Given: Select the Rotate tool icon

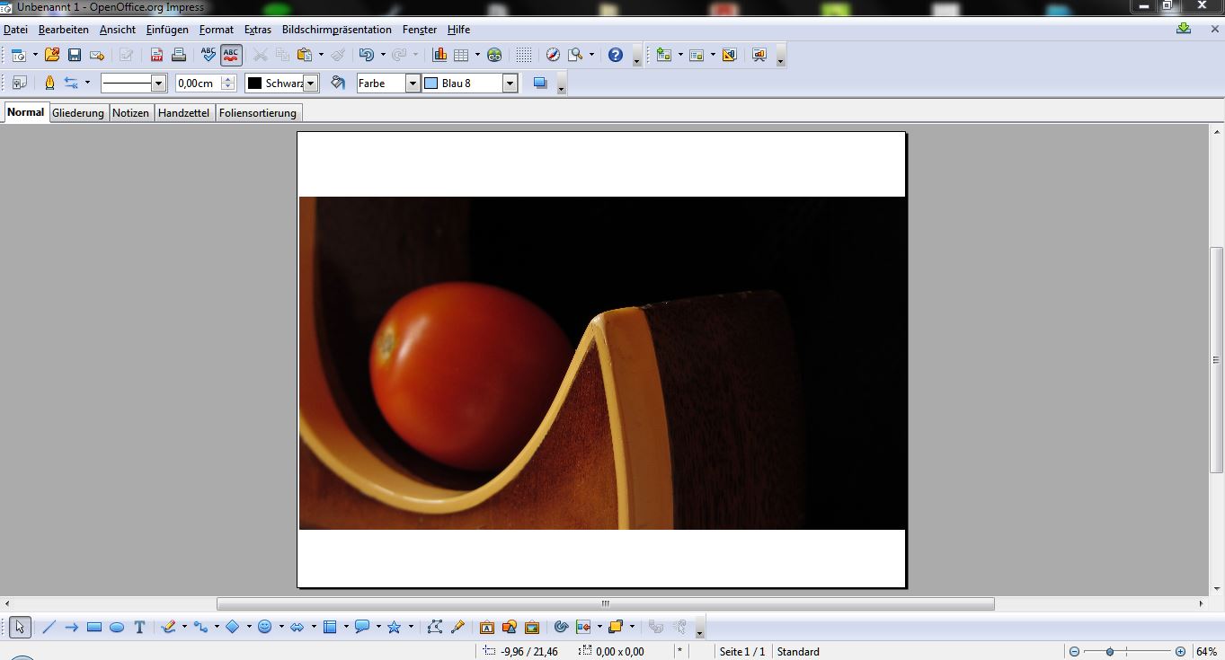Looking at the screenshot, I should (x=561, y=627).
